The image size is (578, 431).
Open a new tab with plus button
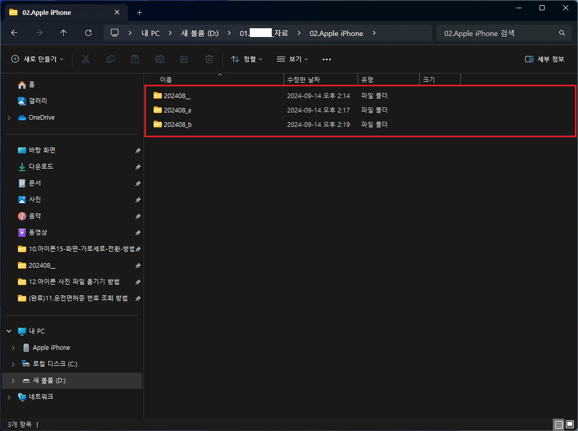click(139, 12)
